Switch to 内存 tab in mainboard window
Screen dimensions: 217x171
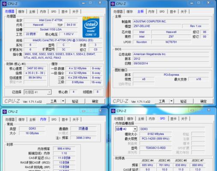click(151, 12)
